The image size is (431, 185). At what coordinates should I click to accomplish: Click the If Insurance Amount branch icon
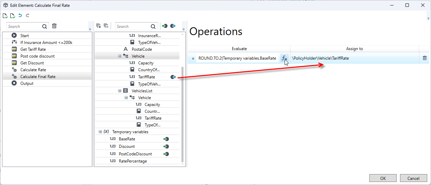click(x=14, y=42)
